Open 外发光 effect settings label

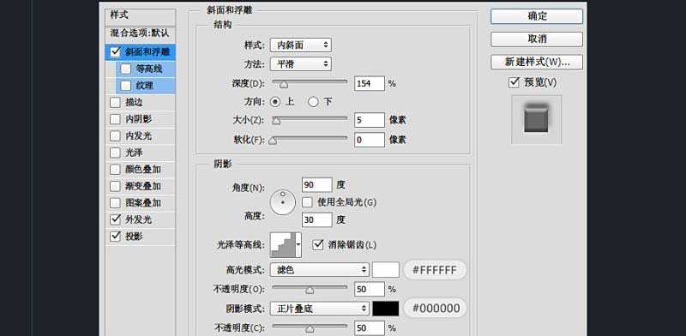pos(139,219)
